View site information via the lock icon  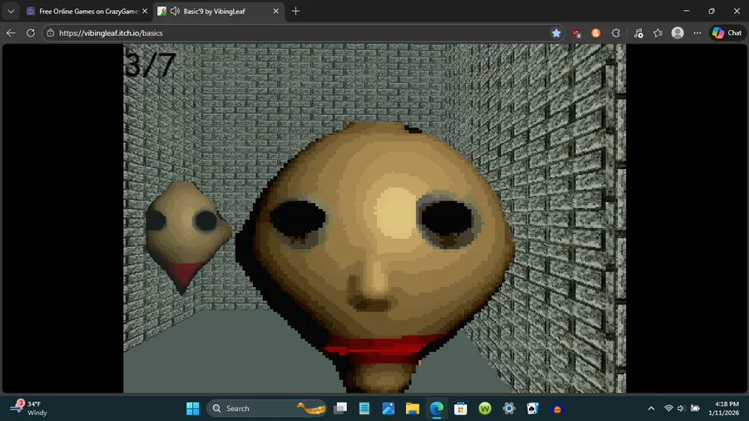click(x=51, y=33)
